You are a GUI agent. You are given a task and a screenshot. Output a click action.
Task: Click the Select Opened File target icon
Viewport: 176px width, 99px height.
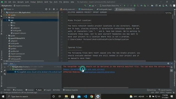click(x=46, y=9)
